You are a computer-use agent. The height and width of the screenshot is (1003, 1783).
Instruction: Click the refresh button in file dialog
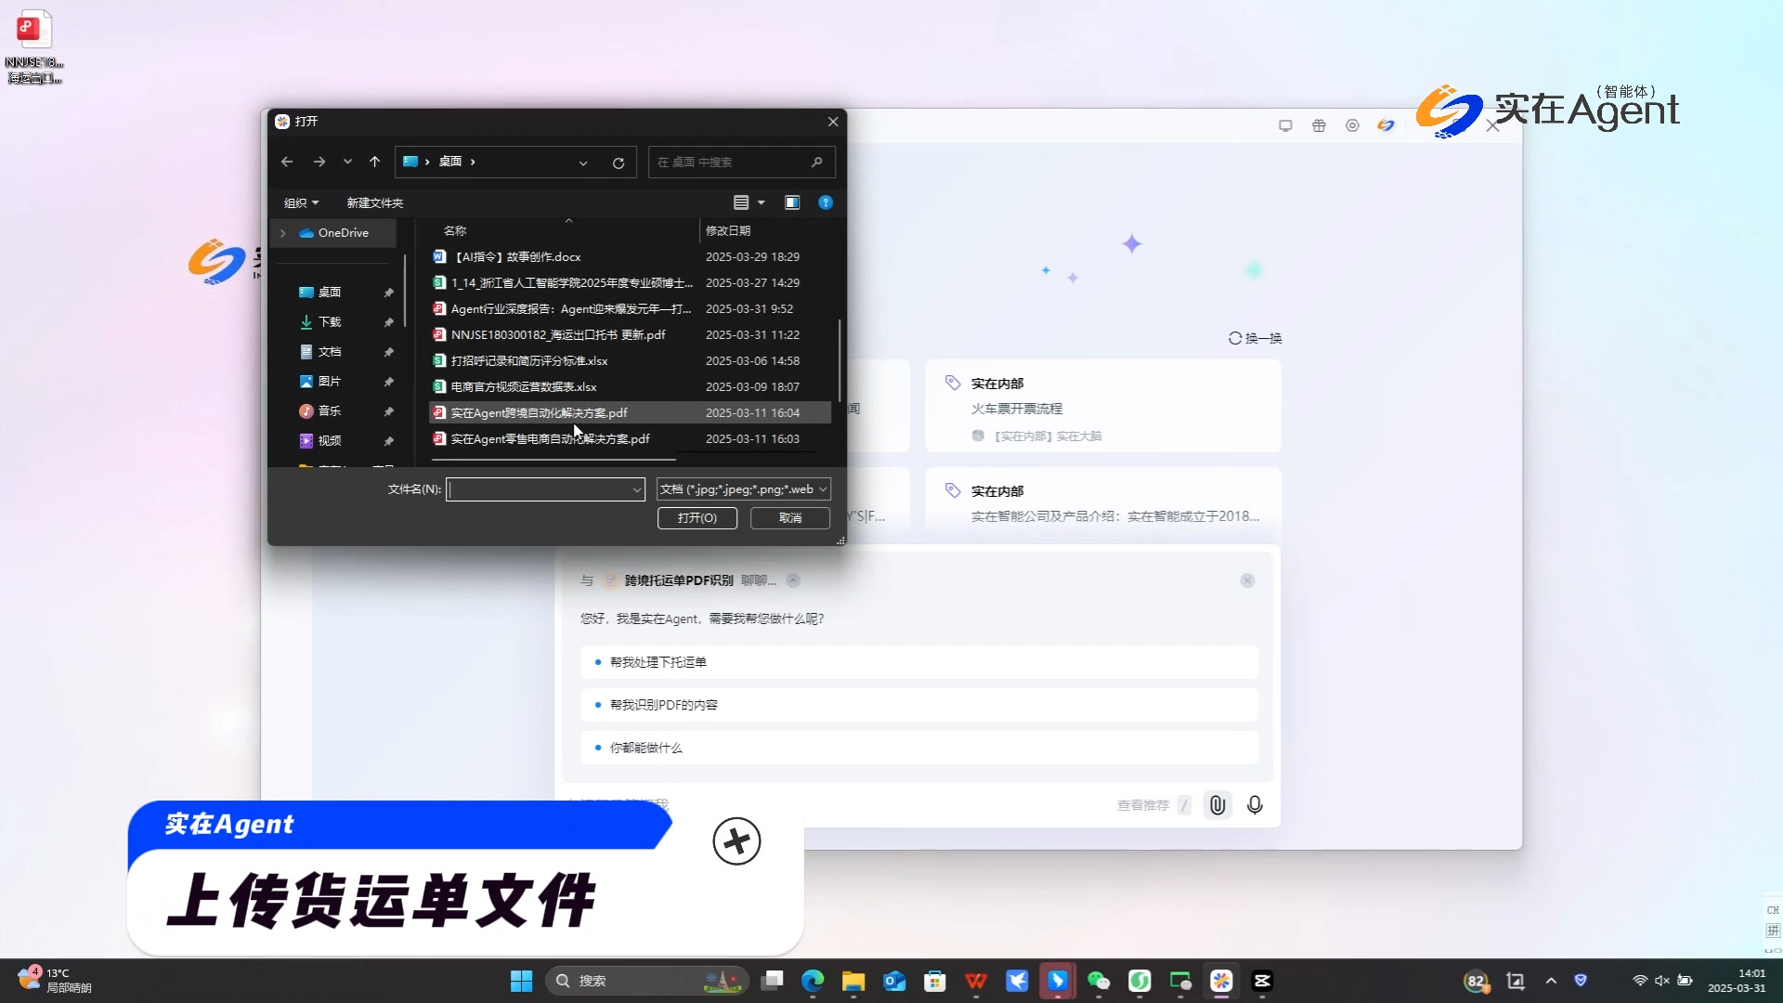pyautogui.click(x=618, y=163)
